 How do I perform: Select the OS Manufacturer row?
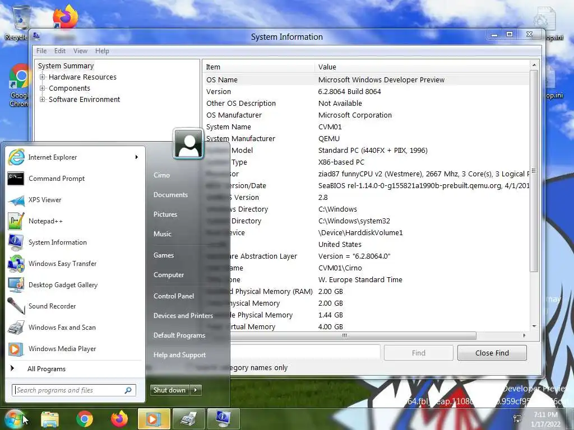click(365, 115)
